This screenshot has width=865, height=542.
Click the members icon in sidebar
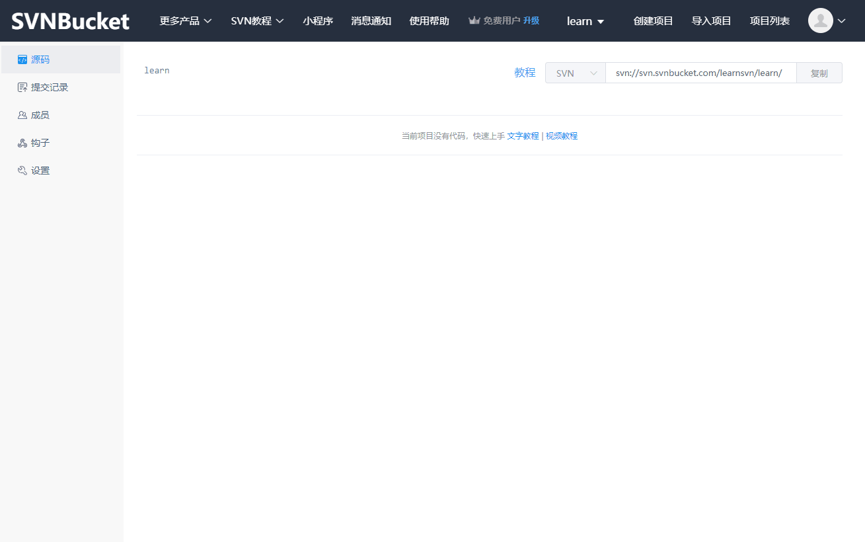[22, 115]
